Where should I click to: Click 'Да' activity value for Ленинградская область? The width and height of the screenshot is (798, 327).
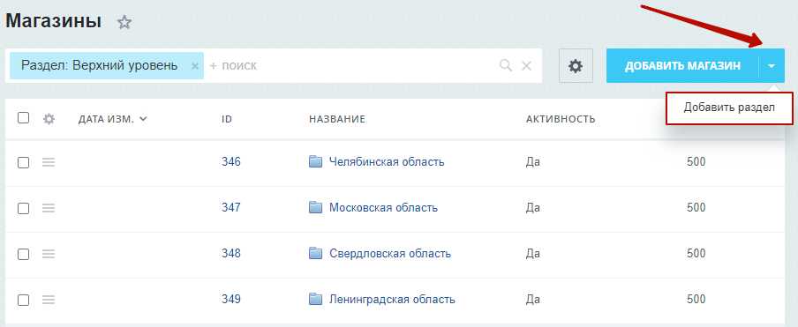533,300
